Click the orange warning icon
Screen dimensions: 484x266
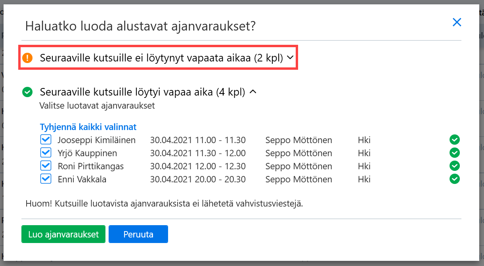[x=27, y=58]
